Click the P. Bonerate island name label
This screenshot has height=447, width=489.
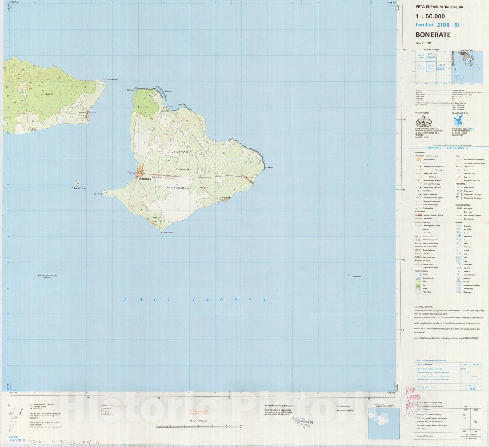[x=182, y=169]
